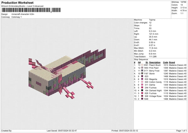
Task: Click thread code '1356'
Action: pos(166,68)
